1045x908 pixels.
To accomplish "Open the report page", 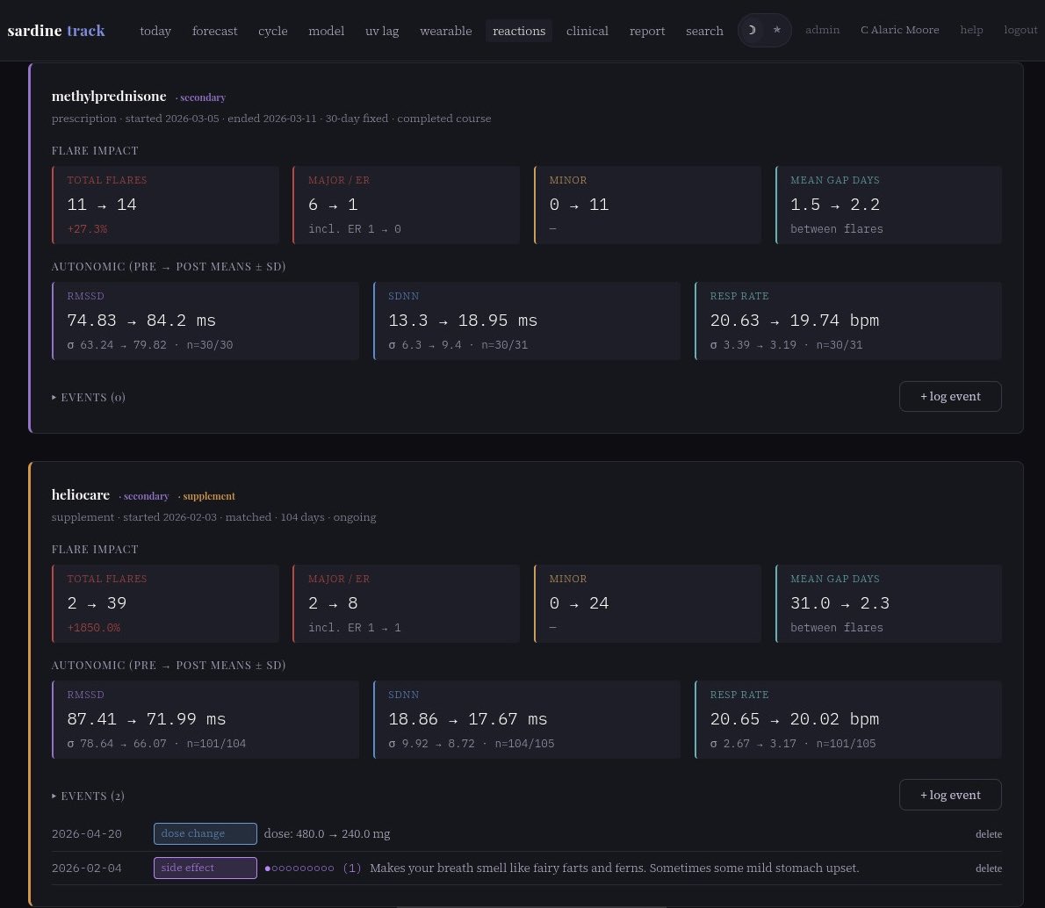I will click(x=647, y=31).
